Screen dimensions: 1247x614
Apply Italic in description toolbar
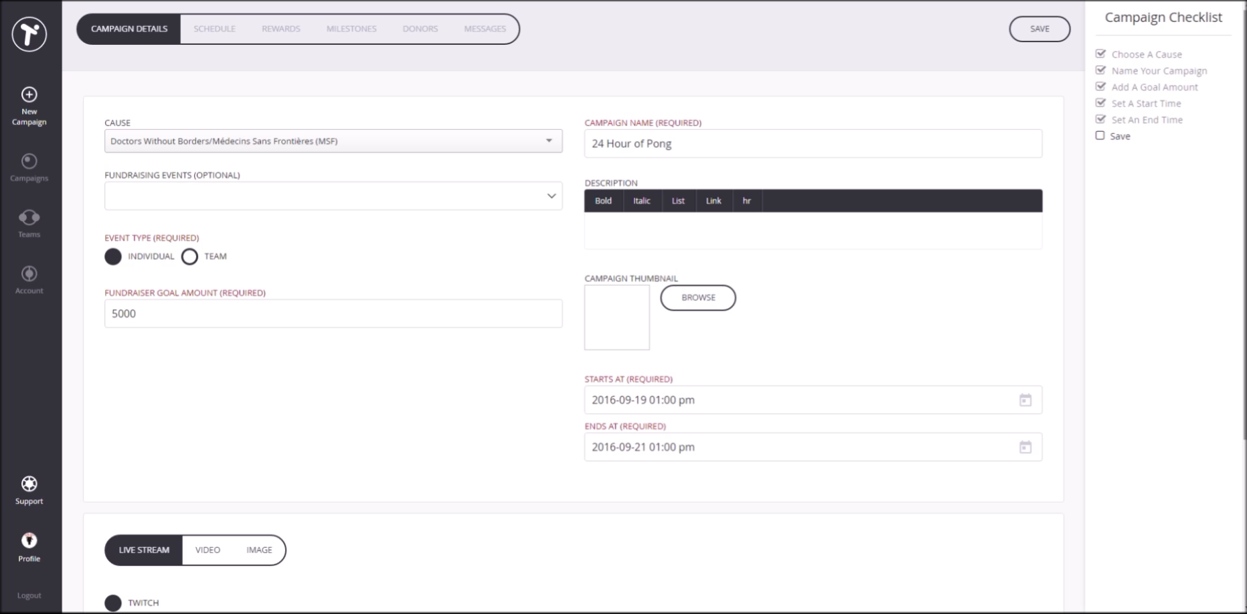point(642,201)
